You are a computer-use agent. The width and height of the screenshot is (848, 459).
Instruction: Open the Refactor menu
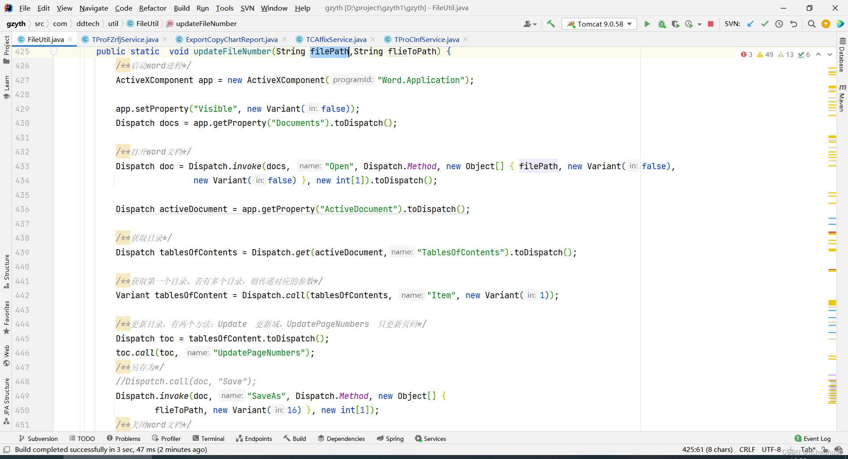tap(152, 8)
